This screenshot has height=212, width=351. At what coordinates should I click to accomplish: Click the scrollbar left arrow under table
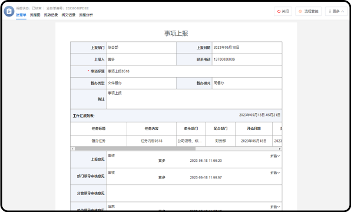tap(72, 148)
